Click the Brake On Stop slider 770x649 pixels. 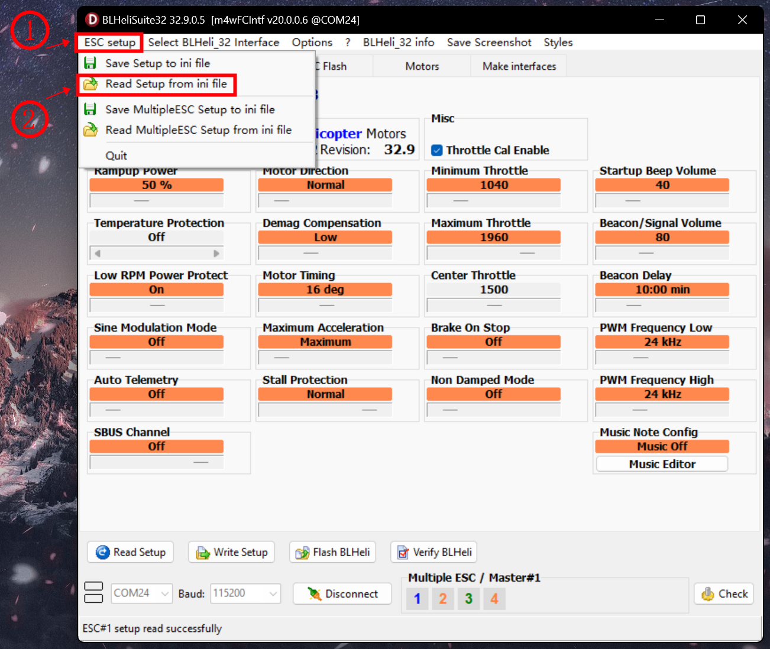[494, 358]
